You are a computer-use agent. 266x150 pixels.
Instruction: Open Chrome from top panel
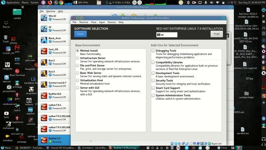click(x=61, y=2)
